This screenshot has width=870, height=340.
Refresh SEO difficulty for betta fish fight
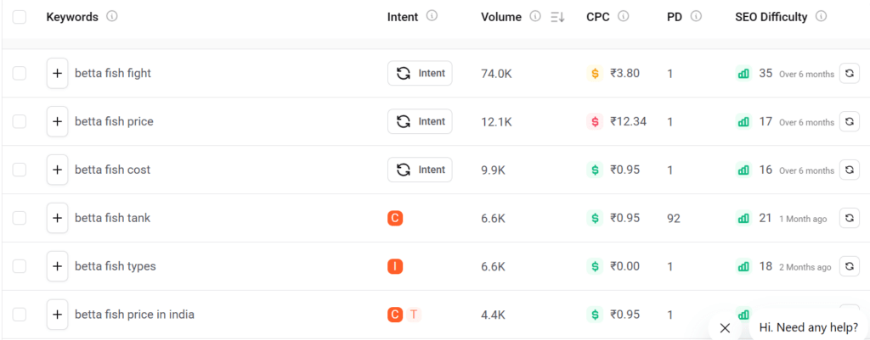point(849,73)
